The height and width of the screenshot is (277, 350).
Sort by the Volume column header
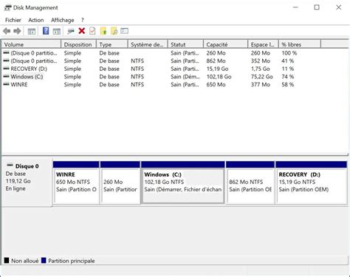31,44
